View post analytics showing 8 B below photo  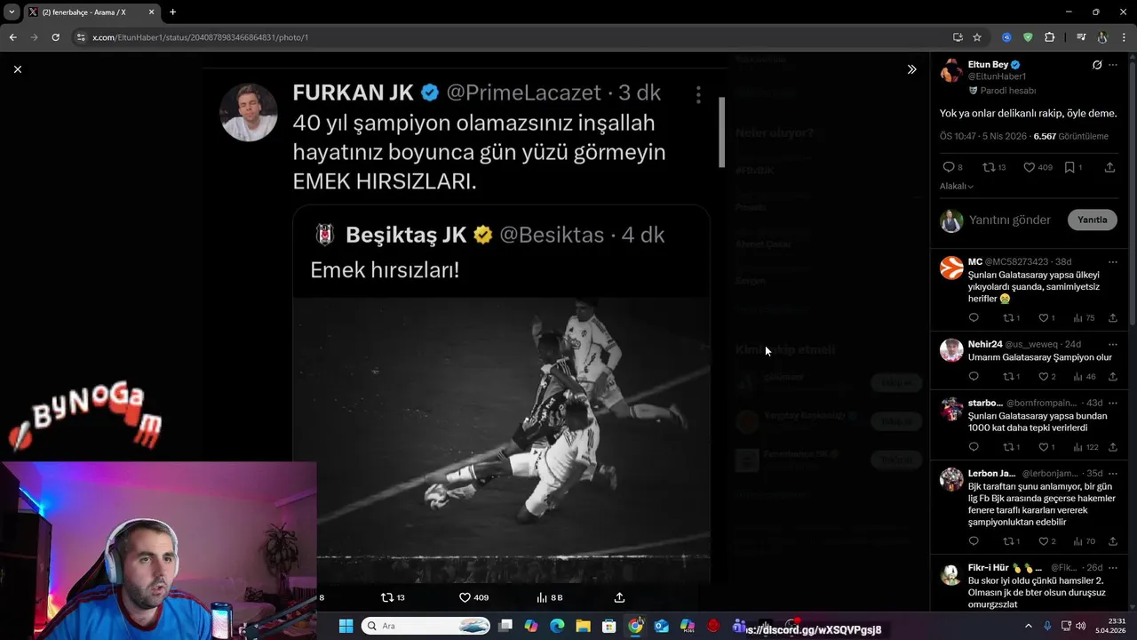click(550, 597)
